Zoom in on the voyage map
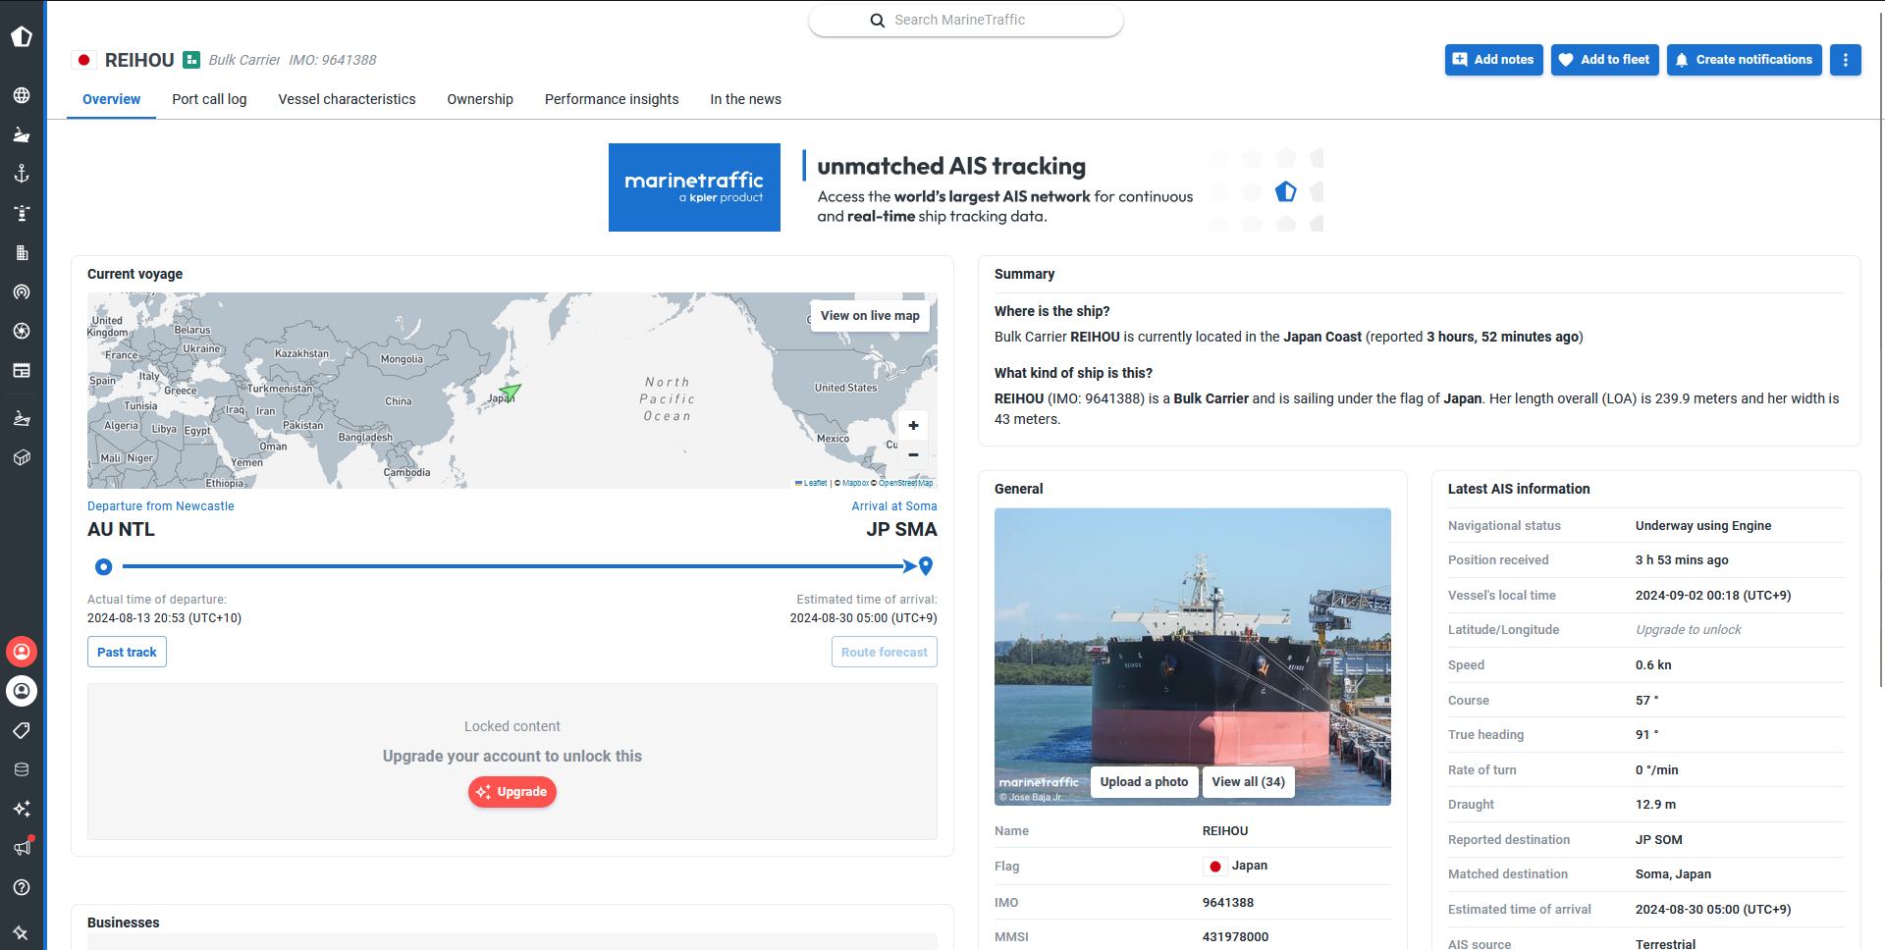This screenshot has height=950, width=1885. (x=913, y=425)
